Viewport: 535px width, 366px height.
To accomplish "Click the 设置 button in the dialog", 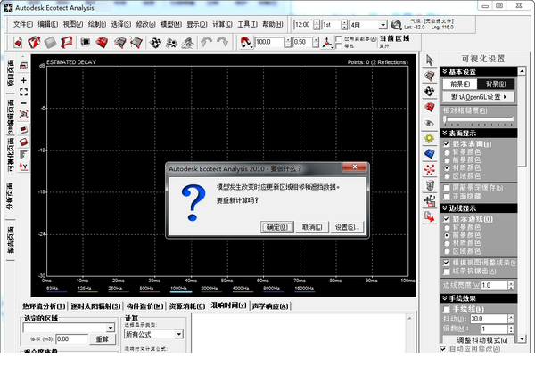I will tap(347, 227).
